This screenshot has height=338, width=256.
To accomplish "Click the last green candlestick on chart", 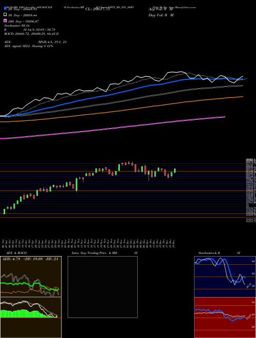I will [x=175, y=171].
